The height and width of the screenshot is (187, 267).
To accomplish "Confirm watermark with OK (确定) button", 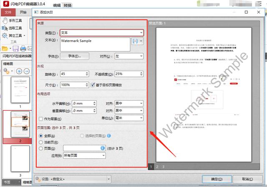I will click(217, 179).
